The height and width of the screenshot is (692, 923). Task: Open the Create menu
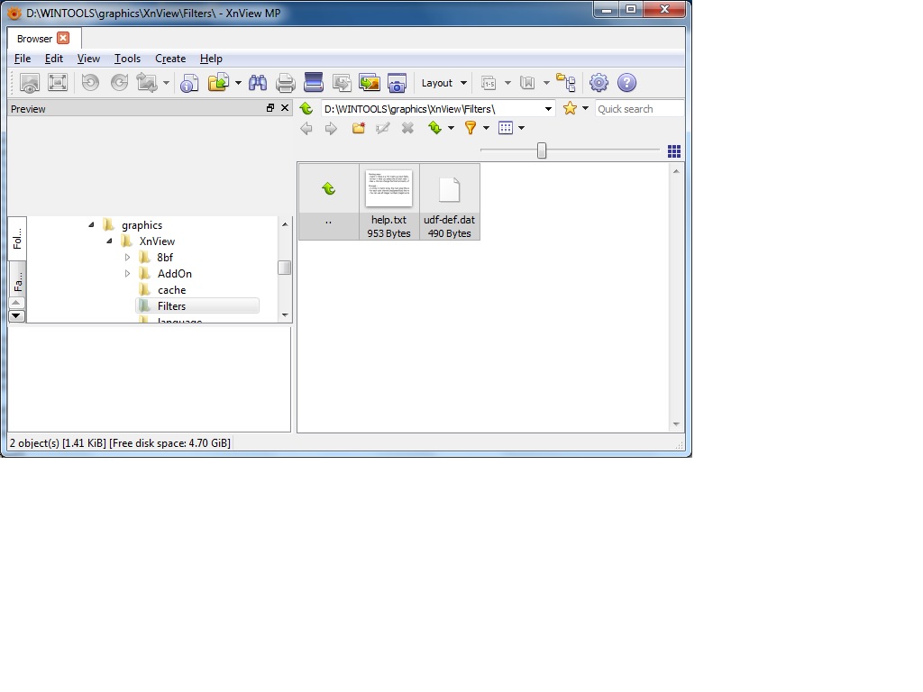tap(170, 59)
